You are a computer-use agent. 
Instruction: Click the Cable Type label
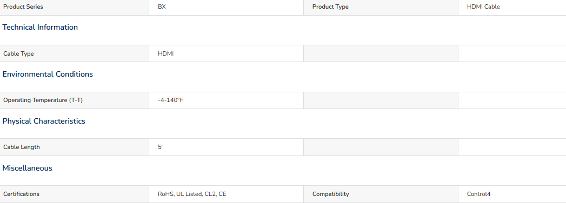18,54
